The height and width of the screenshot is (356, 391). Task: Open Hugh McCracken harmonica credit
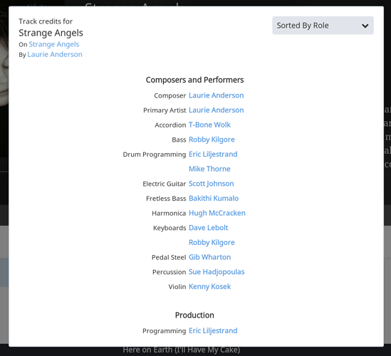pyautogui.click(x=217, y=213)
